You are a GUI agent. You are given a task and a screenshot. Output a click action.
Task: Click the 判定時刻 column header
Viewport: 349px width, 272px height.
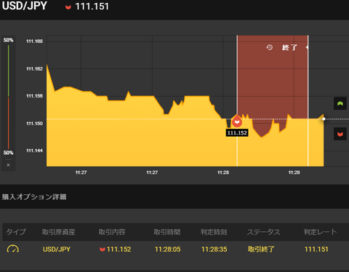(214, 232)
